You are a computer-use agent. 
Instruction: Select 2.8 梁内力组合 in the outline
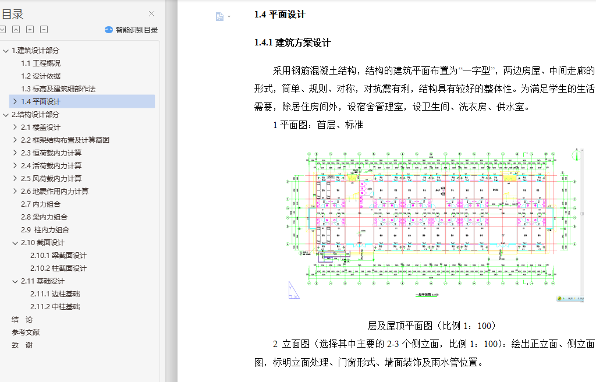[44, 217]
